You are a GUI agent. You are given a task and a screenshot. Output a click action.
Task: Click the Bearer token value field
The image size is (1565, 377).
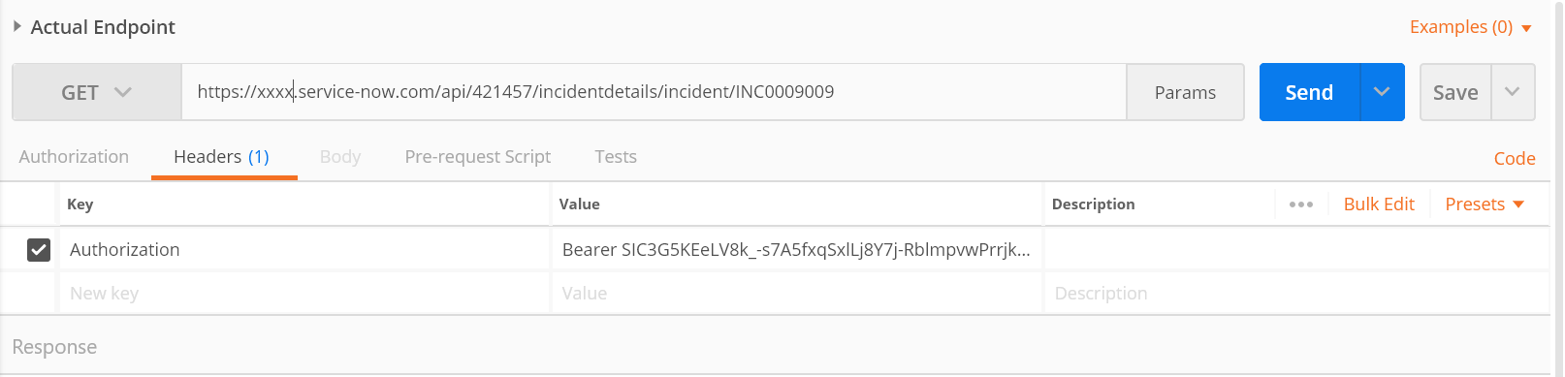tap(796, 250)
